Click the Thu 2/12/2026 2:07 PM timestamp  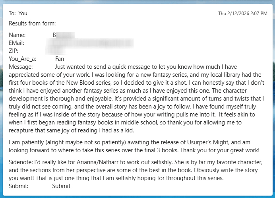click(242, 14)
